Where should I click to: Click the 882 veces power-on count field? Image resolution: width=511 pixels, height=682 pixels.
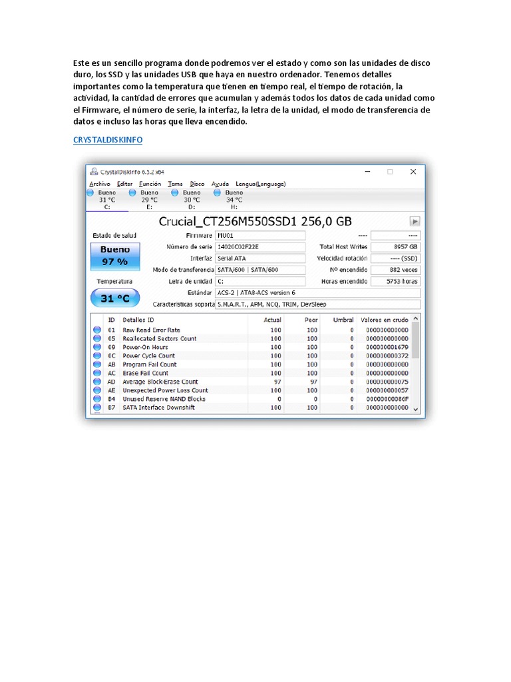point(395,270)
